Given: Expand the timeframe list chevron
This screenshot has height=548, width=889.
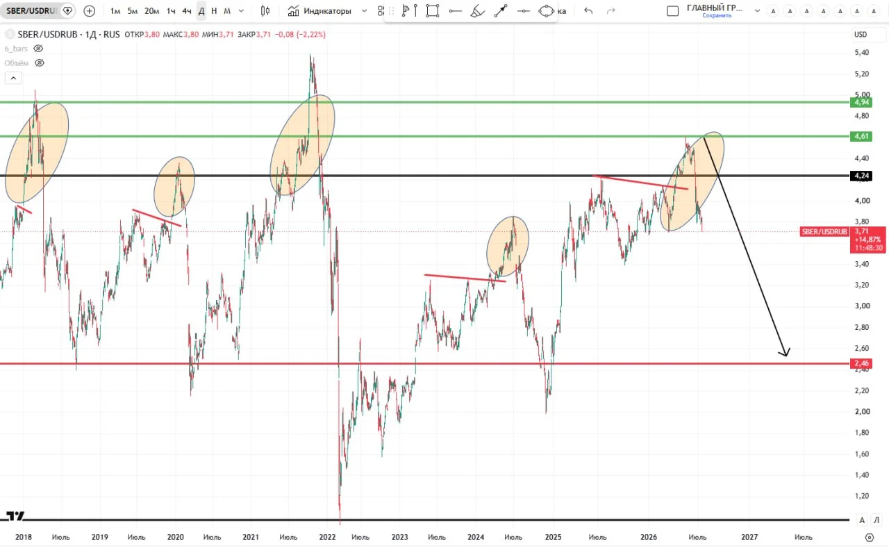Looking at the screenshot, I should [x=241, y=11].
